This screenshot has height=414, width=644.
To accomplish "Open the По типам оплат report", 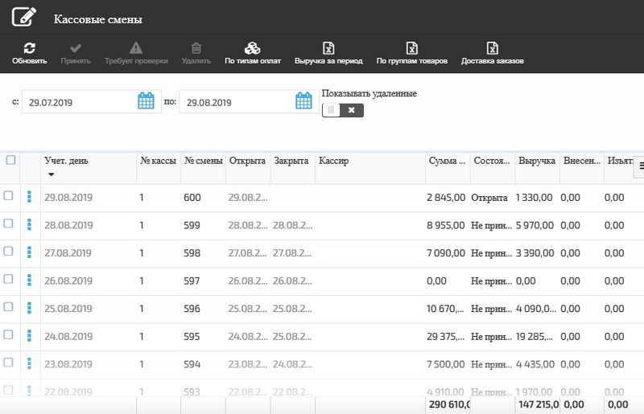I will coord(252,48).
